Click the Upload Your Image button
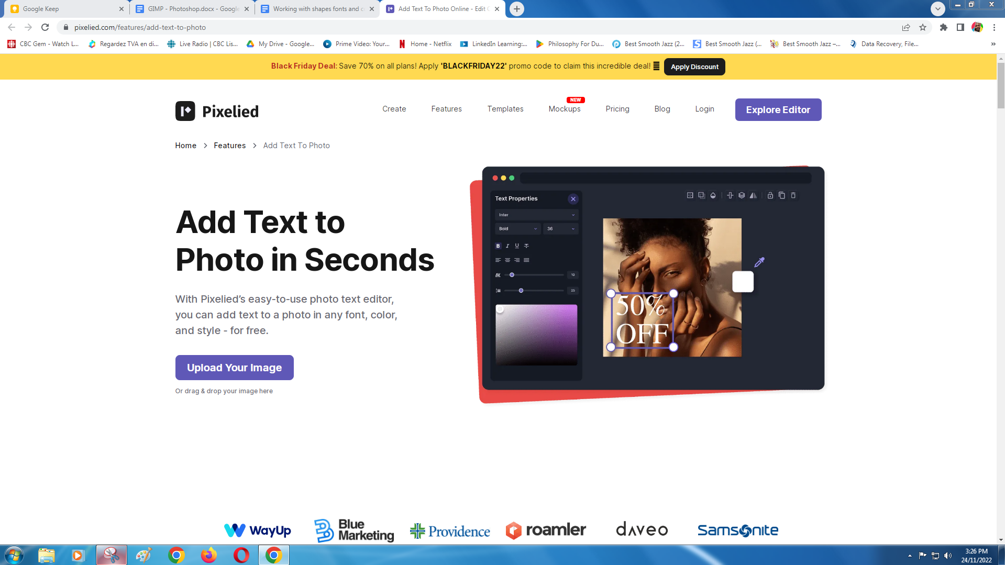 tap(234, 368)
